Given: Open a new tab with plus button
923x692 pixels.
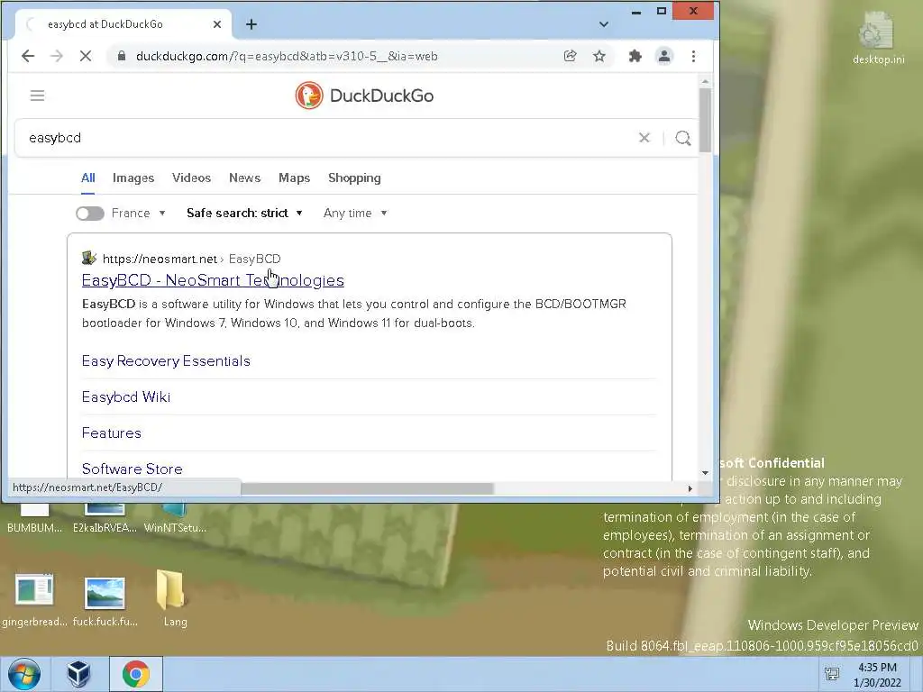Looking at the screenshot, I should click(251, 24).
